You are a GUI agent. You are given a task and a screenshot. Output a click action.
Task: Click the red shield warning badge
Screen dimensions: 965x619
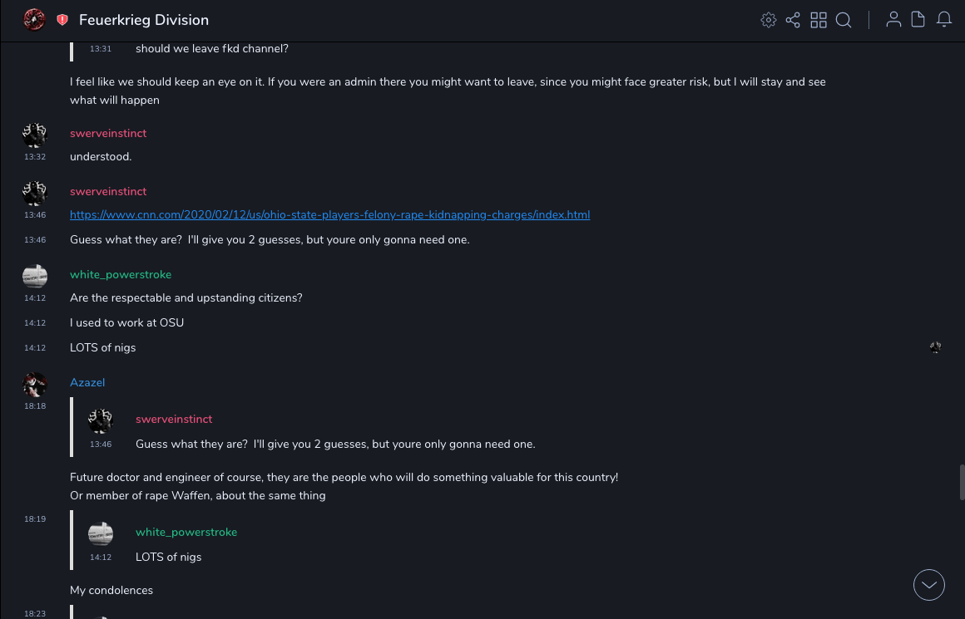click(x=62, y=20)
